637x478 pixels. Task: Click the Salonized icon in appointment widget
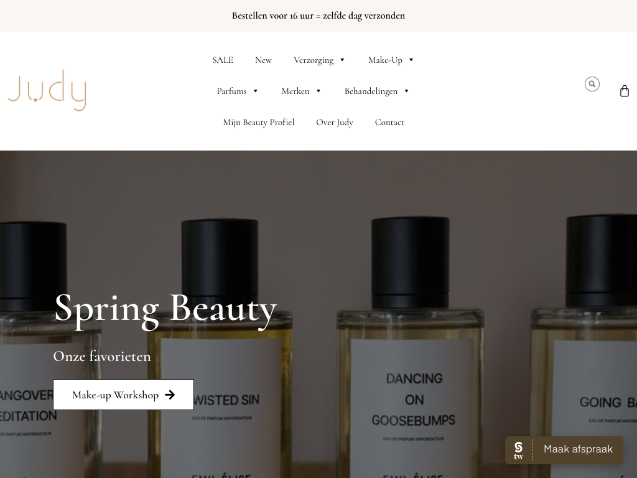tap(518, 451)
